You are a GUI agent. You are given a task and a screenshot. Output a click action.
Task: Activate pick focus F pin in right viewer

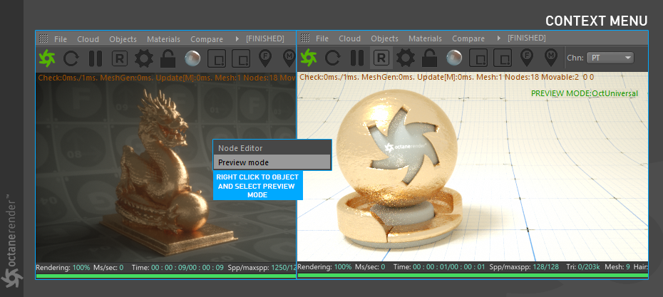[526, 58]
